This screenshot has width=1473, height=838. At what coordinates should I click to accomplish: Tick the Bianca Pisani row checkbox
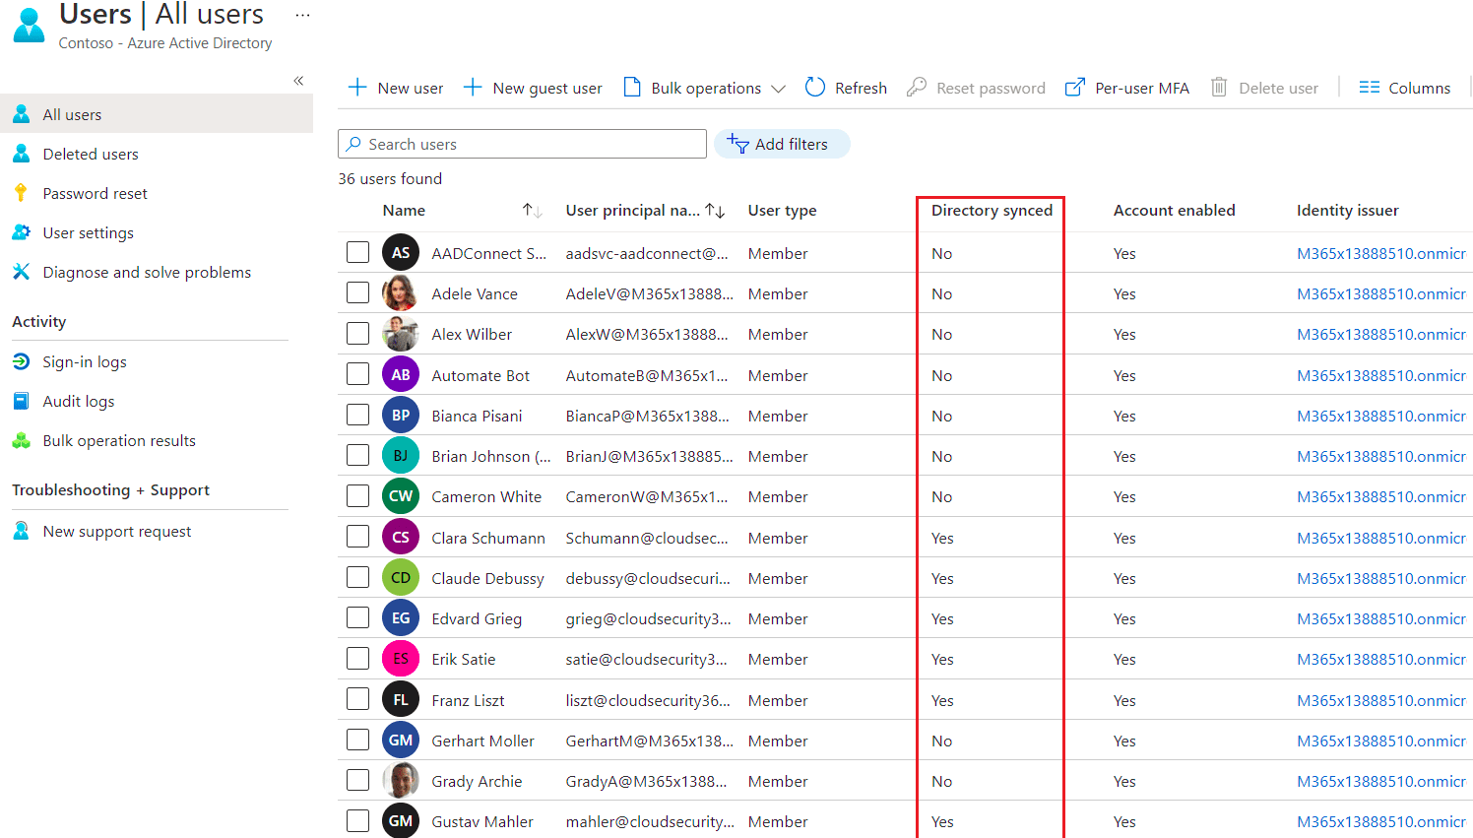tap(357, 416)
